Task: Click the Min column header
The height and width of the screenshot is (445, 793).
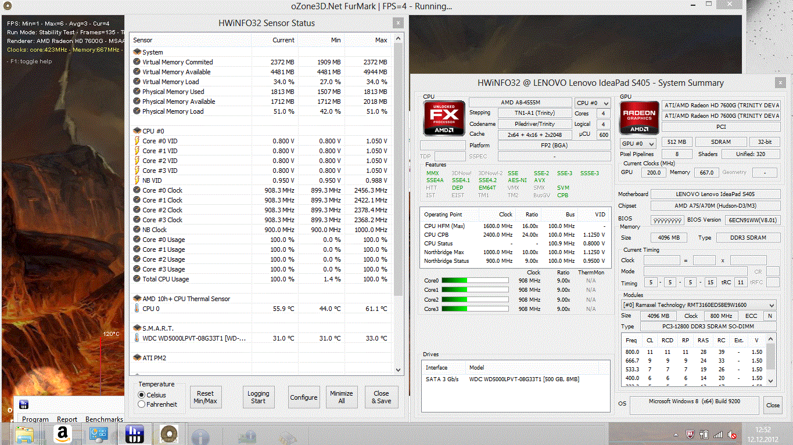Action: pyautogui.click(x=321, y=40)
